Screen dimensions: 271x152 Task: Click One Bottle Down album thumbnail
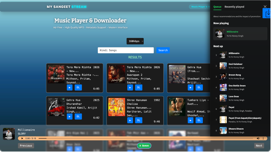coord(223,88)
